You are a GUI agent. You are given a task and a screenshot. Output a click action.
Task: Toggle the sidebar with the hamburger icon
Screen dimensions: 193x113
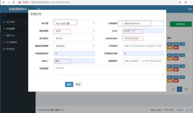click(39, 9)
